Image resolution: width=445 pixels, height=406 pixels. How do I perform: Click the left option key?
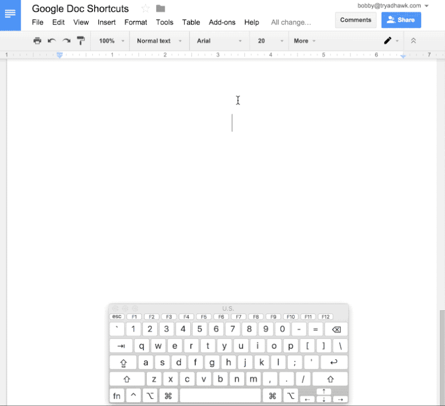coord(150,396)
